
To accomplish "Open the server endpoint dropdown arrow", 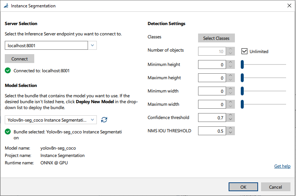I will coord(92,45).
